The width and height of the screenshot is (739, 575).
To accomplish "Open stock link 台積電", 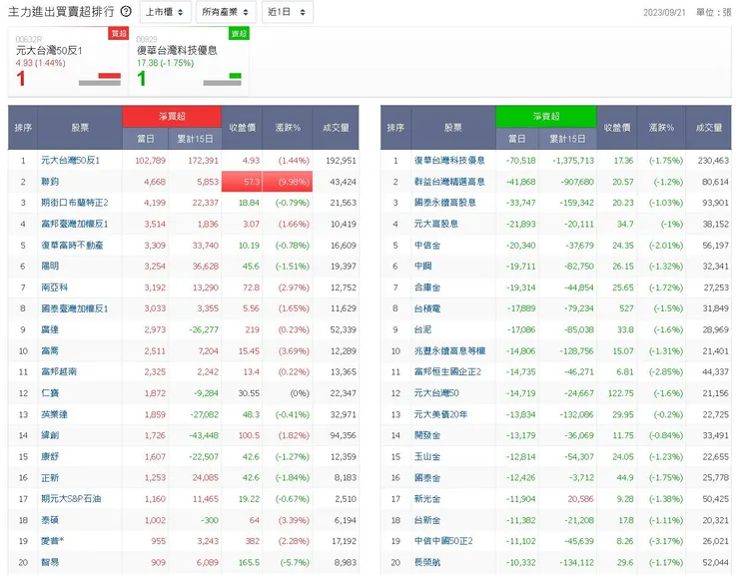I will (x=427, y=308).
